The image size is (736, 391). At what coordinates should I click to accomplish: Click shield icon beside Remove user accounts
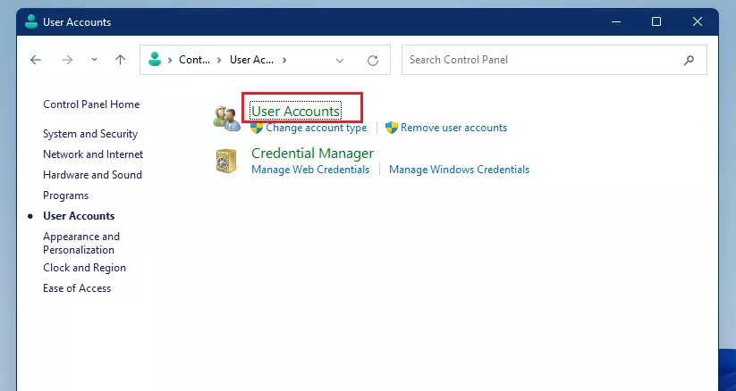(x=392, y=128)
